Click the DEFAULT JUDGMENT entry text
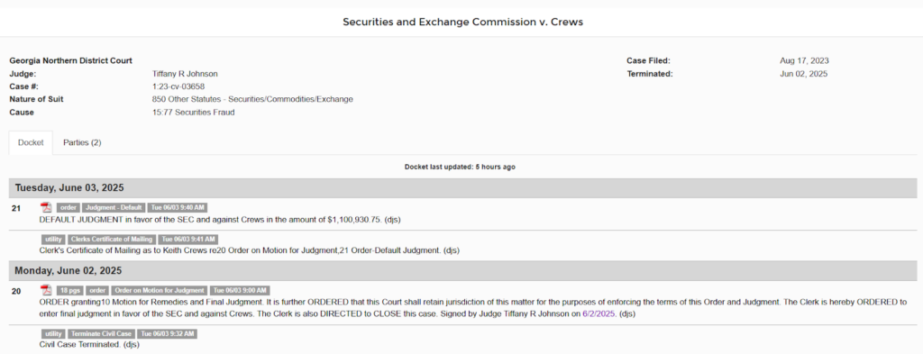Viewport: 923px width, 354px height. point(220,220)
